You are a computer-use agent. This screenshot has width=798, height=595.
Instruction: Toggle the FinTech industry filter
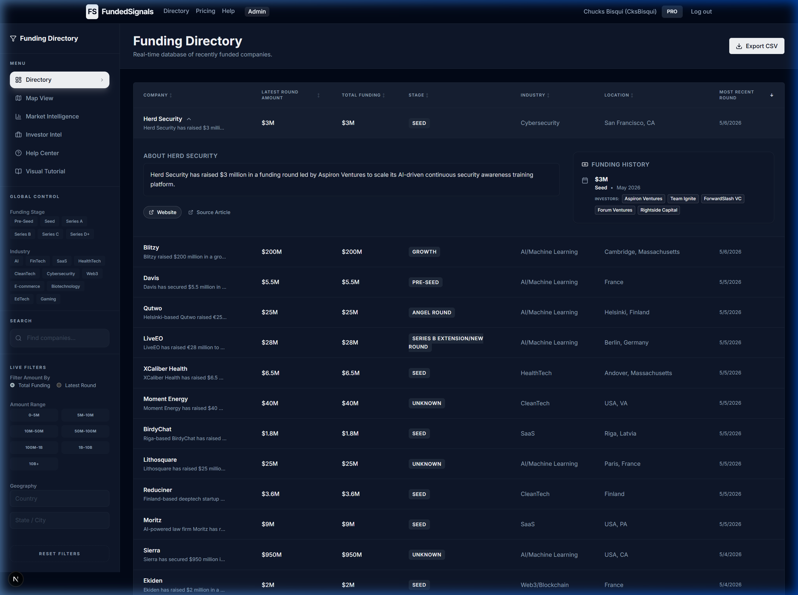[x=37, y=261]
